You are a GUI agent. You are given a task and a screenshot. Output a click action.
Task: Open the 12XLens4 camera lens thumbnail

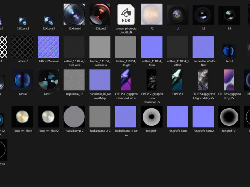pos(74,14)
